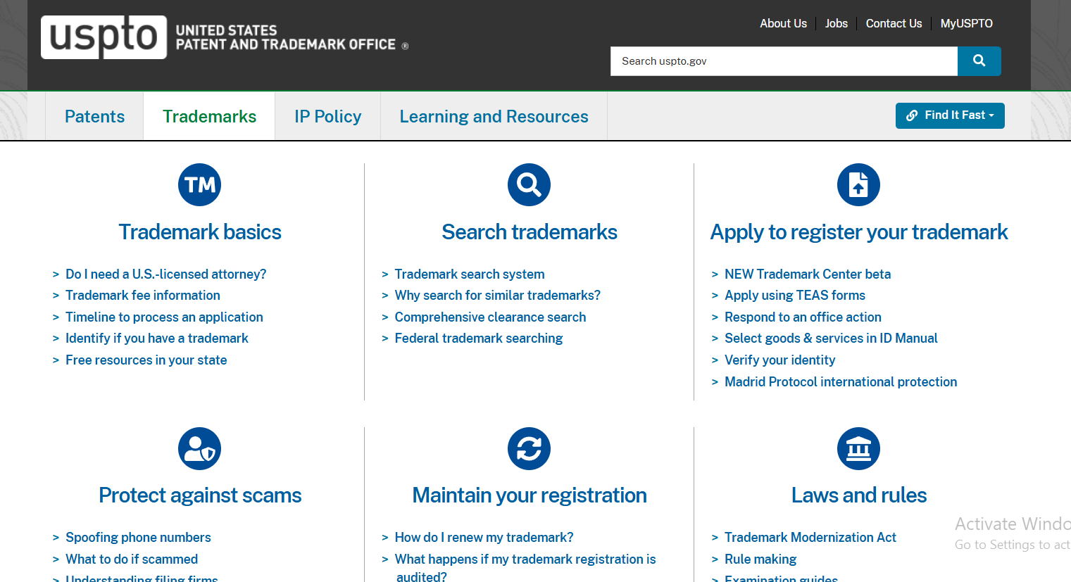Click the Apply to register upload document icon
This screenshot has height=582, width=1071.
[x=858, y=185]
